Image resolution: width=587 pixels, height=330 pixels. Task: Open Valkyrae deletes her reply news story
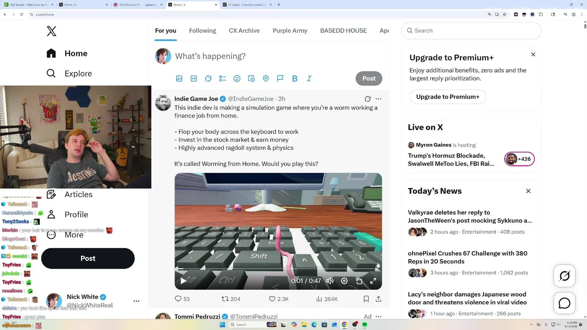point(470,216)
